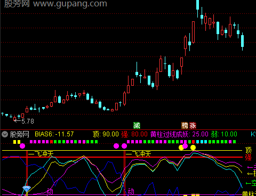This screenshot has height=196, width=256.
Task: Click the rightmost yellow circle signal
Action: coord(193,148)
